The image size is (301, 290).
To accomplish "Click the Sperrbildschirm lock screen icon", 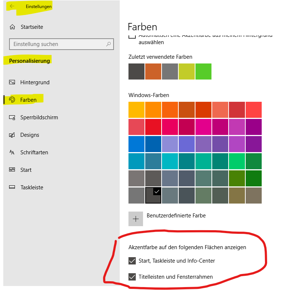I will click(12, 117).
